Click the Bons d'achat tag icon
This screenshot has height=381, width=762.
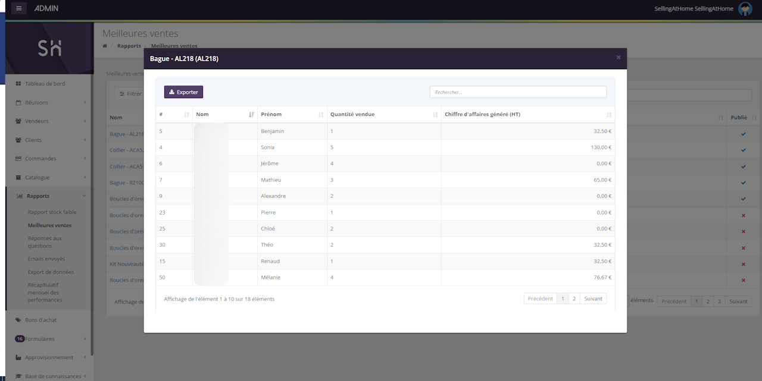pos(18,320)
